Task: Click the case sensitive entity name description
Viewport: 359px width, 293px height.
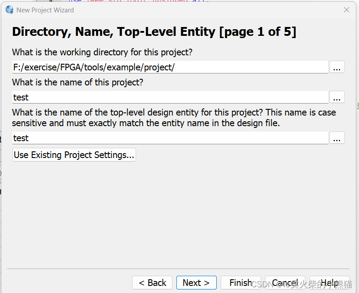Action: click(x=174, y=118)
